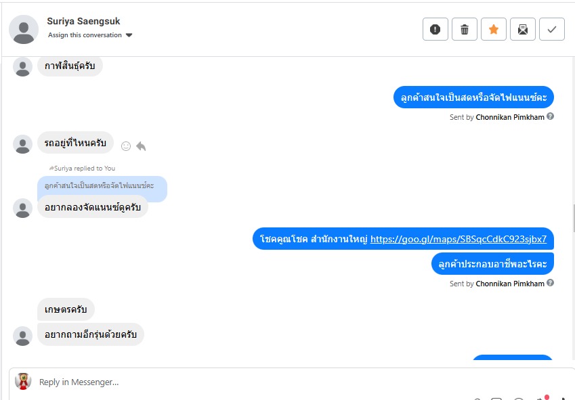
Task: Mark conversation done with checkmark
Action: [552, 29]
